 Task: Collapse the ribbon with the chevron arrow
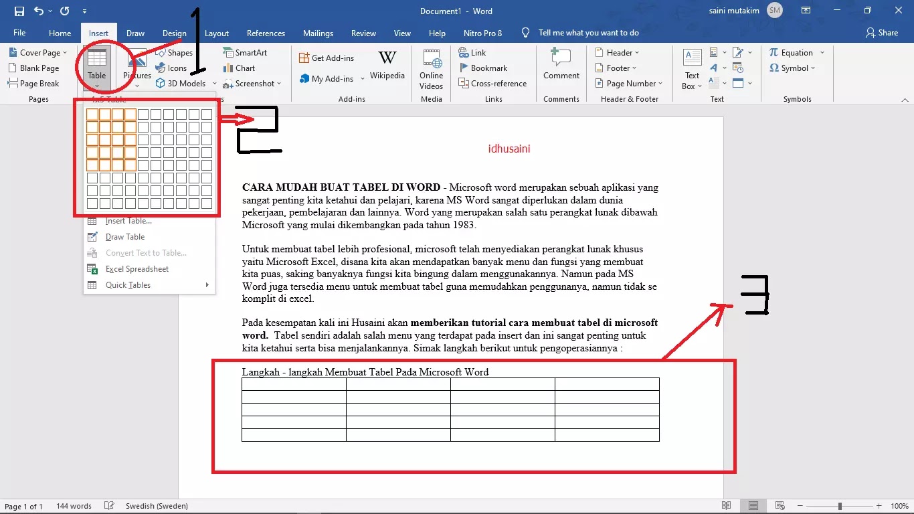[x=904, y=99]
